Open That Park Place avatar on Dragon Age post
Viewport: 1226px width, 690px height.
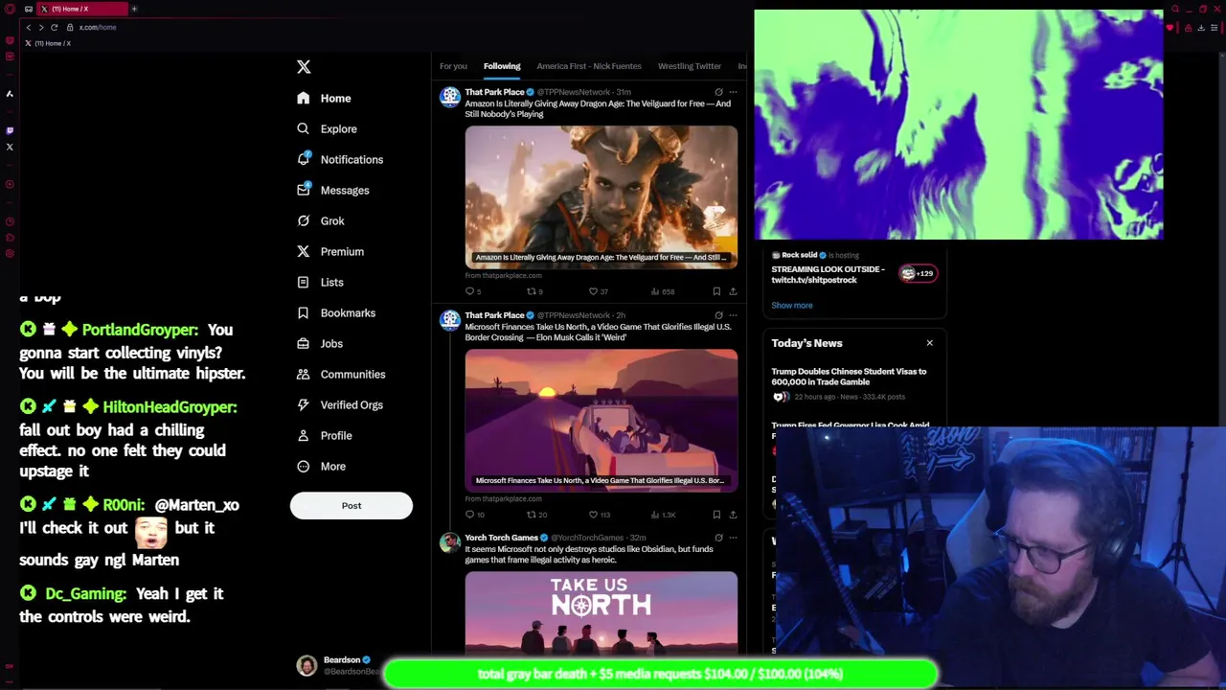pyautogui.click(x=449, y=97)
